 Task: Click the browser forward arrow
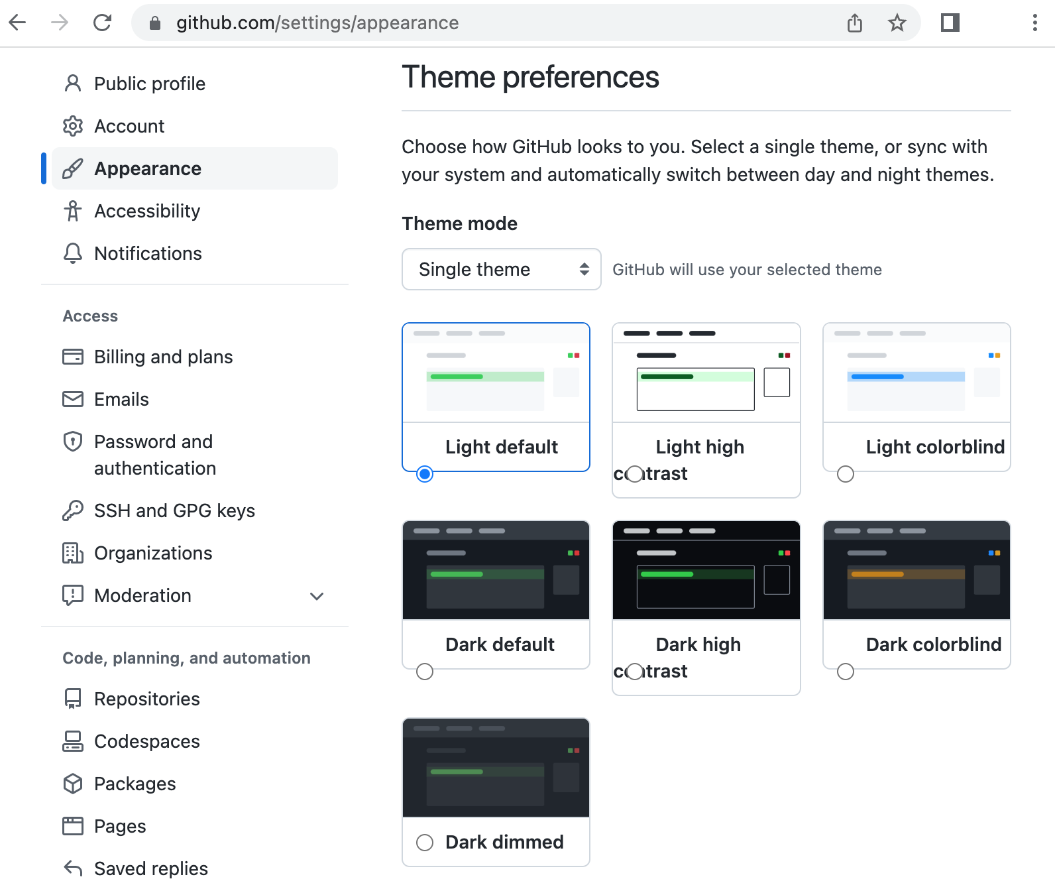tap(60, 23)
